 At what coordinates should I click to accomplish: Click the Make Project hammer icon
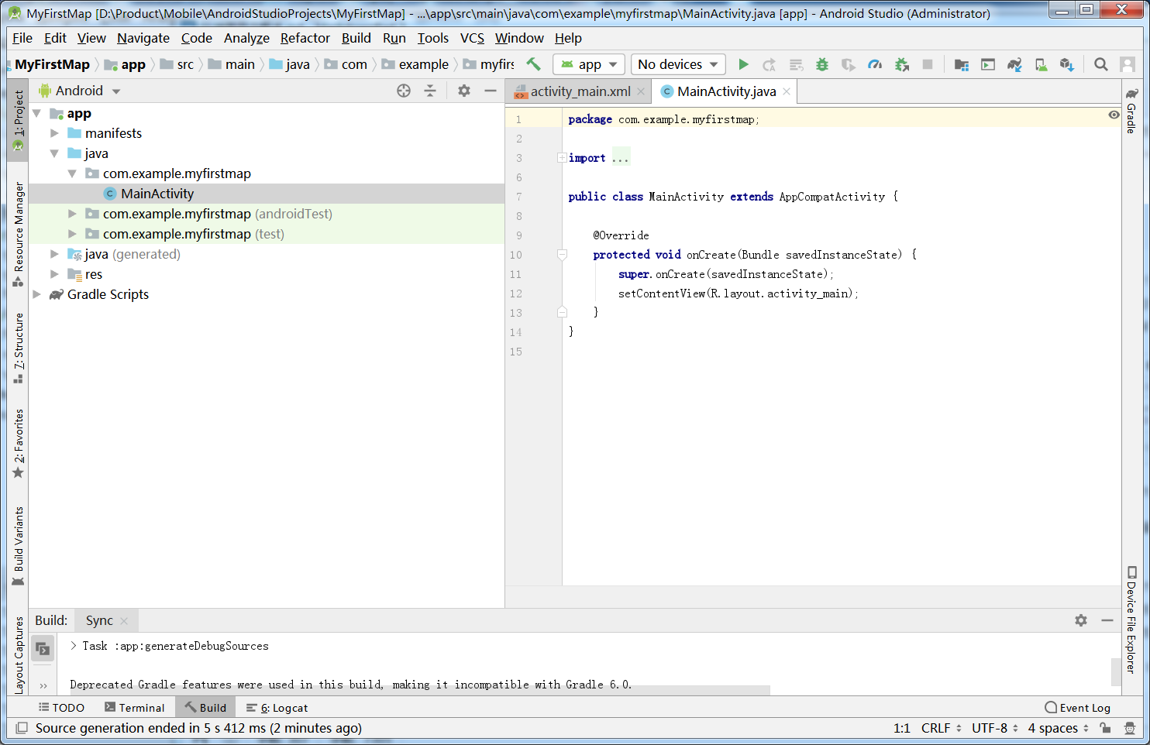533,64
